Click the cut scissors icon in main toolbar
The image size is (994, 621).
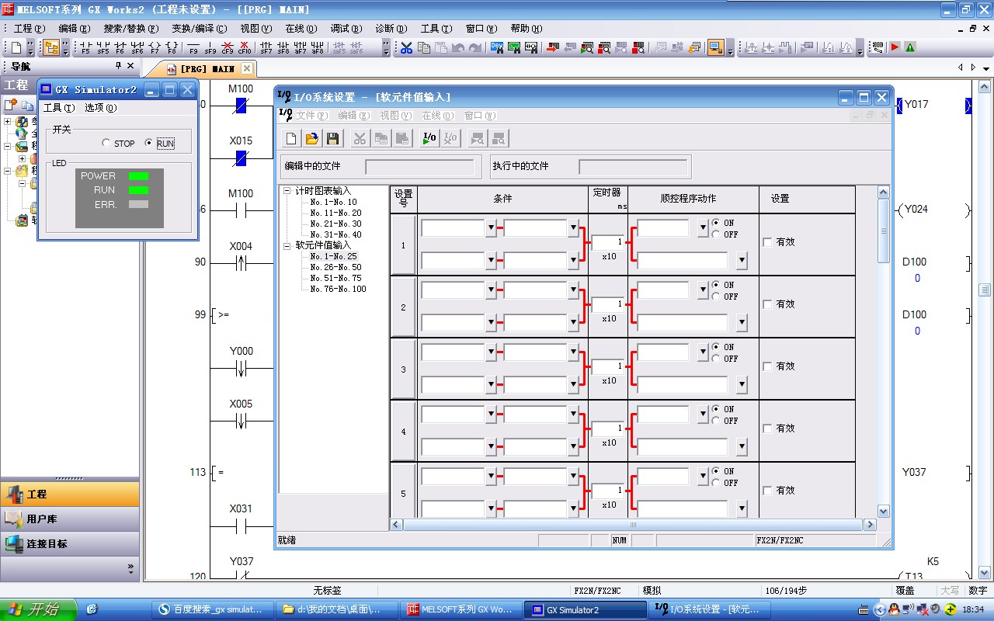(406, 47)
